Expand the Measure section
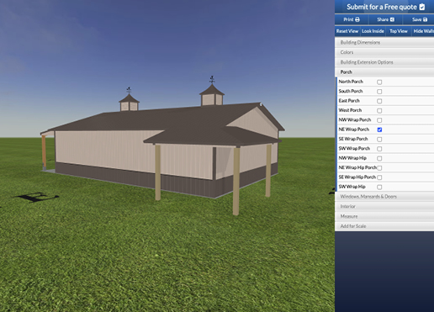 384,216
